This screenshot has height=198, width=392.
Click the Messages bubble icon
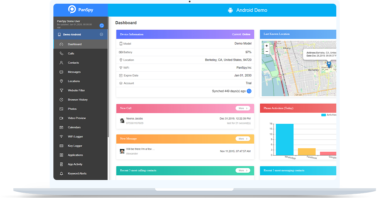(x=61, y=72)
